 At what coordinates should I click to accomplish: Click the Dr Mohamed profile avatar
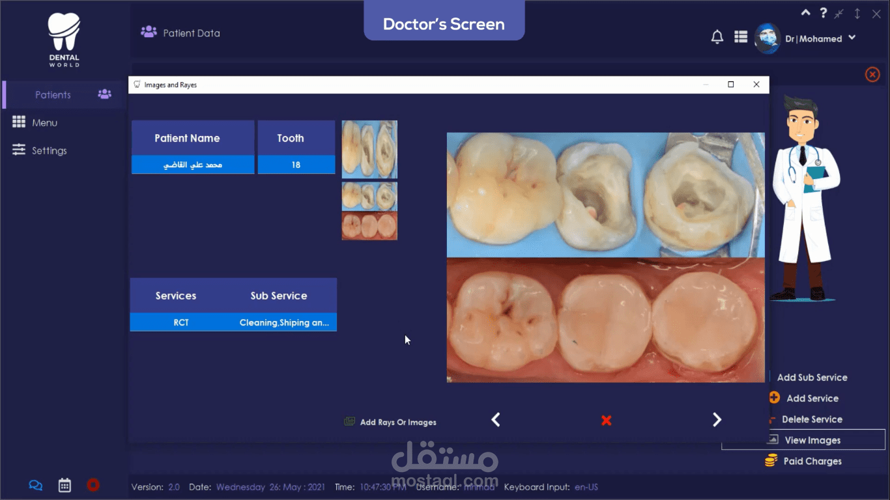pyautogui.click(x=768, y=38)
